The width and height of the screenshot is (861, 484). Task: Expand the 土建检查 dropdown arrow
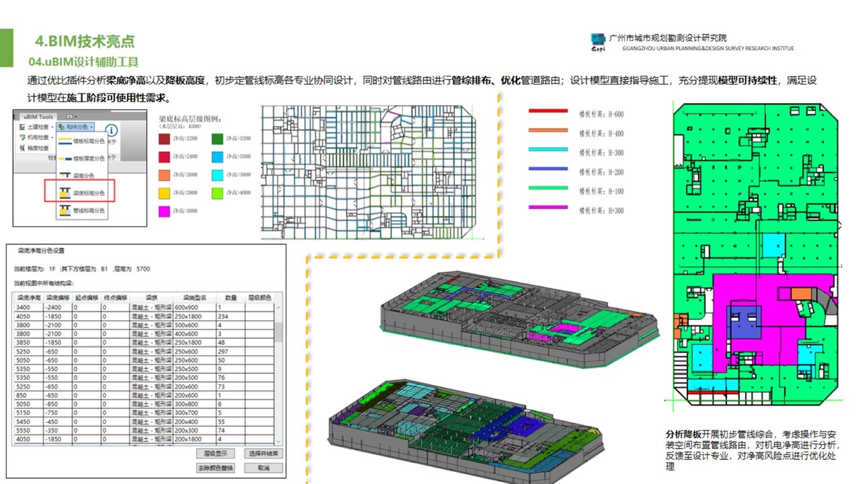click(52, 127)
